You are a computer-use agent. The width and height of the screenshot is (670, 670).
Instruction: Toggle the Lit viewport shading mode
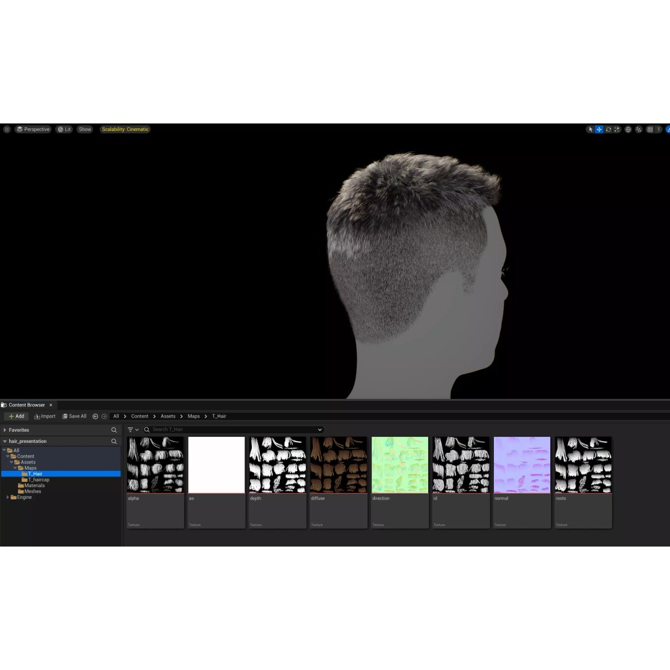tap(64, 129)
